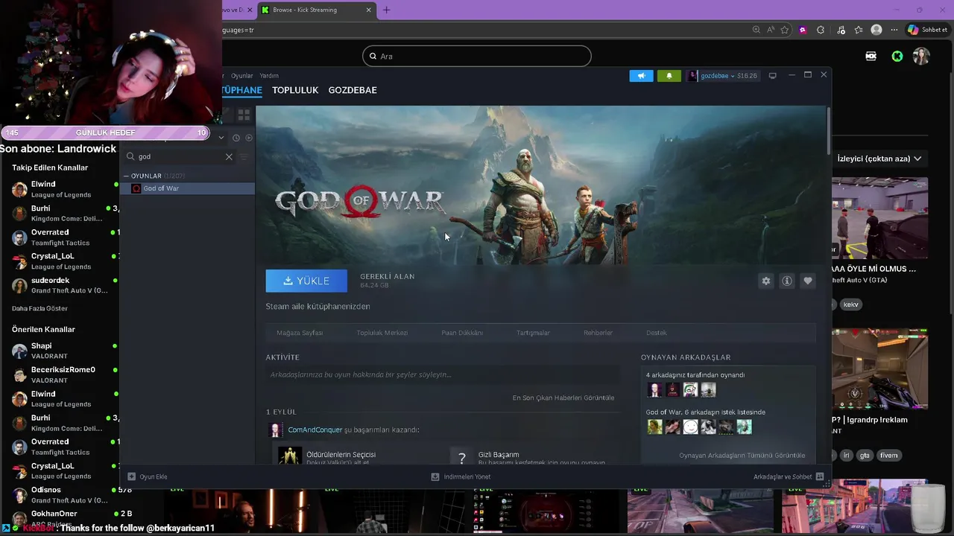Open the GOZDEBAE profile tab

pos(353,90)
